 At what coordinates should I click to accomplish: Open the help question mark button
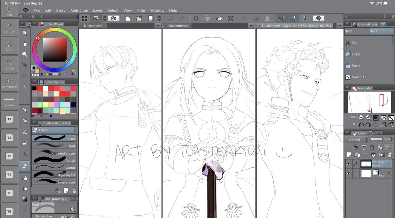pyautogui.click(x=318, y=18)
